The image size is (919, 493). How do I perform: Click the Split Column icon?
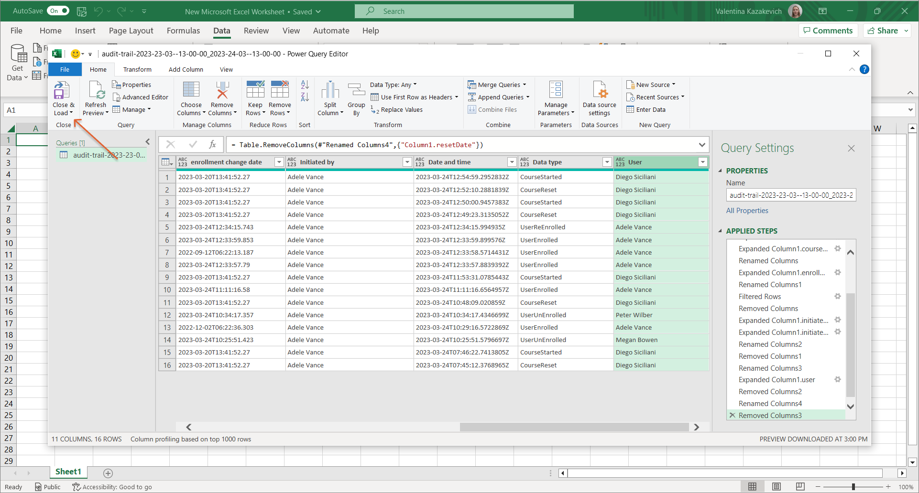[330, 91]
